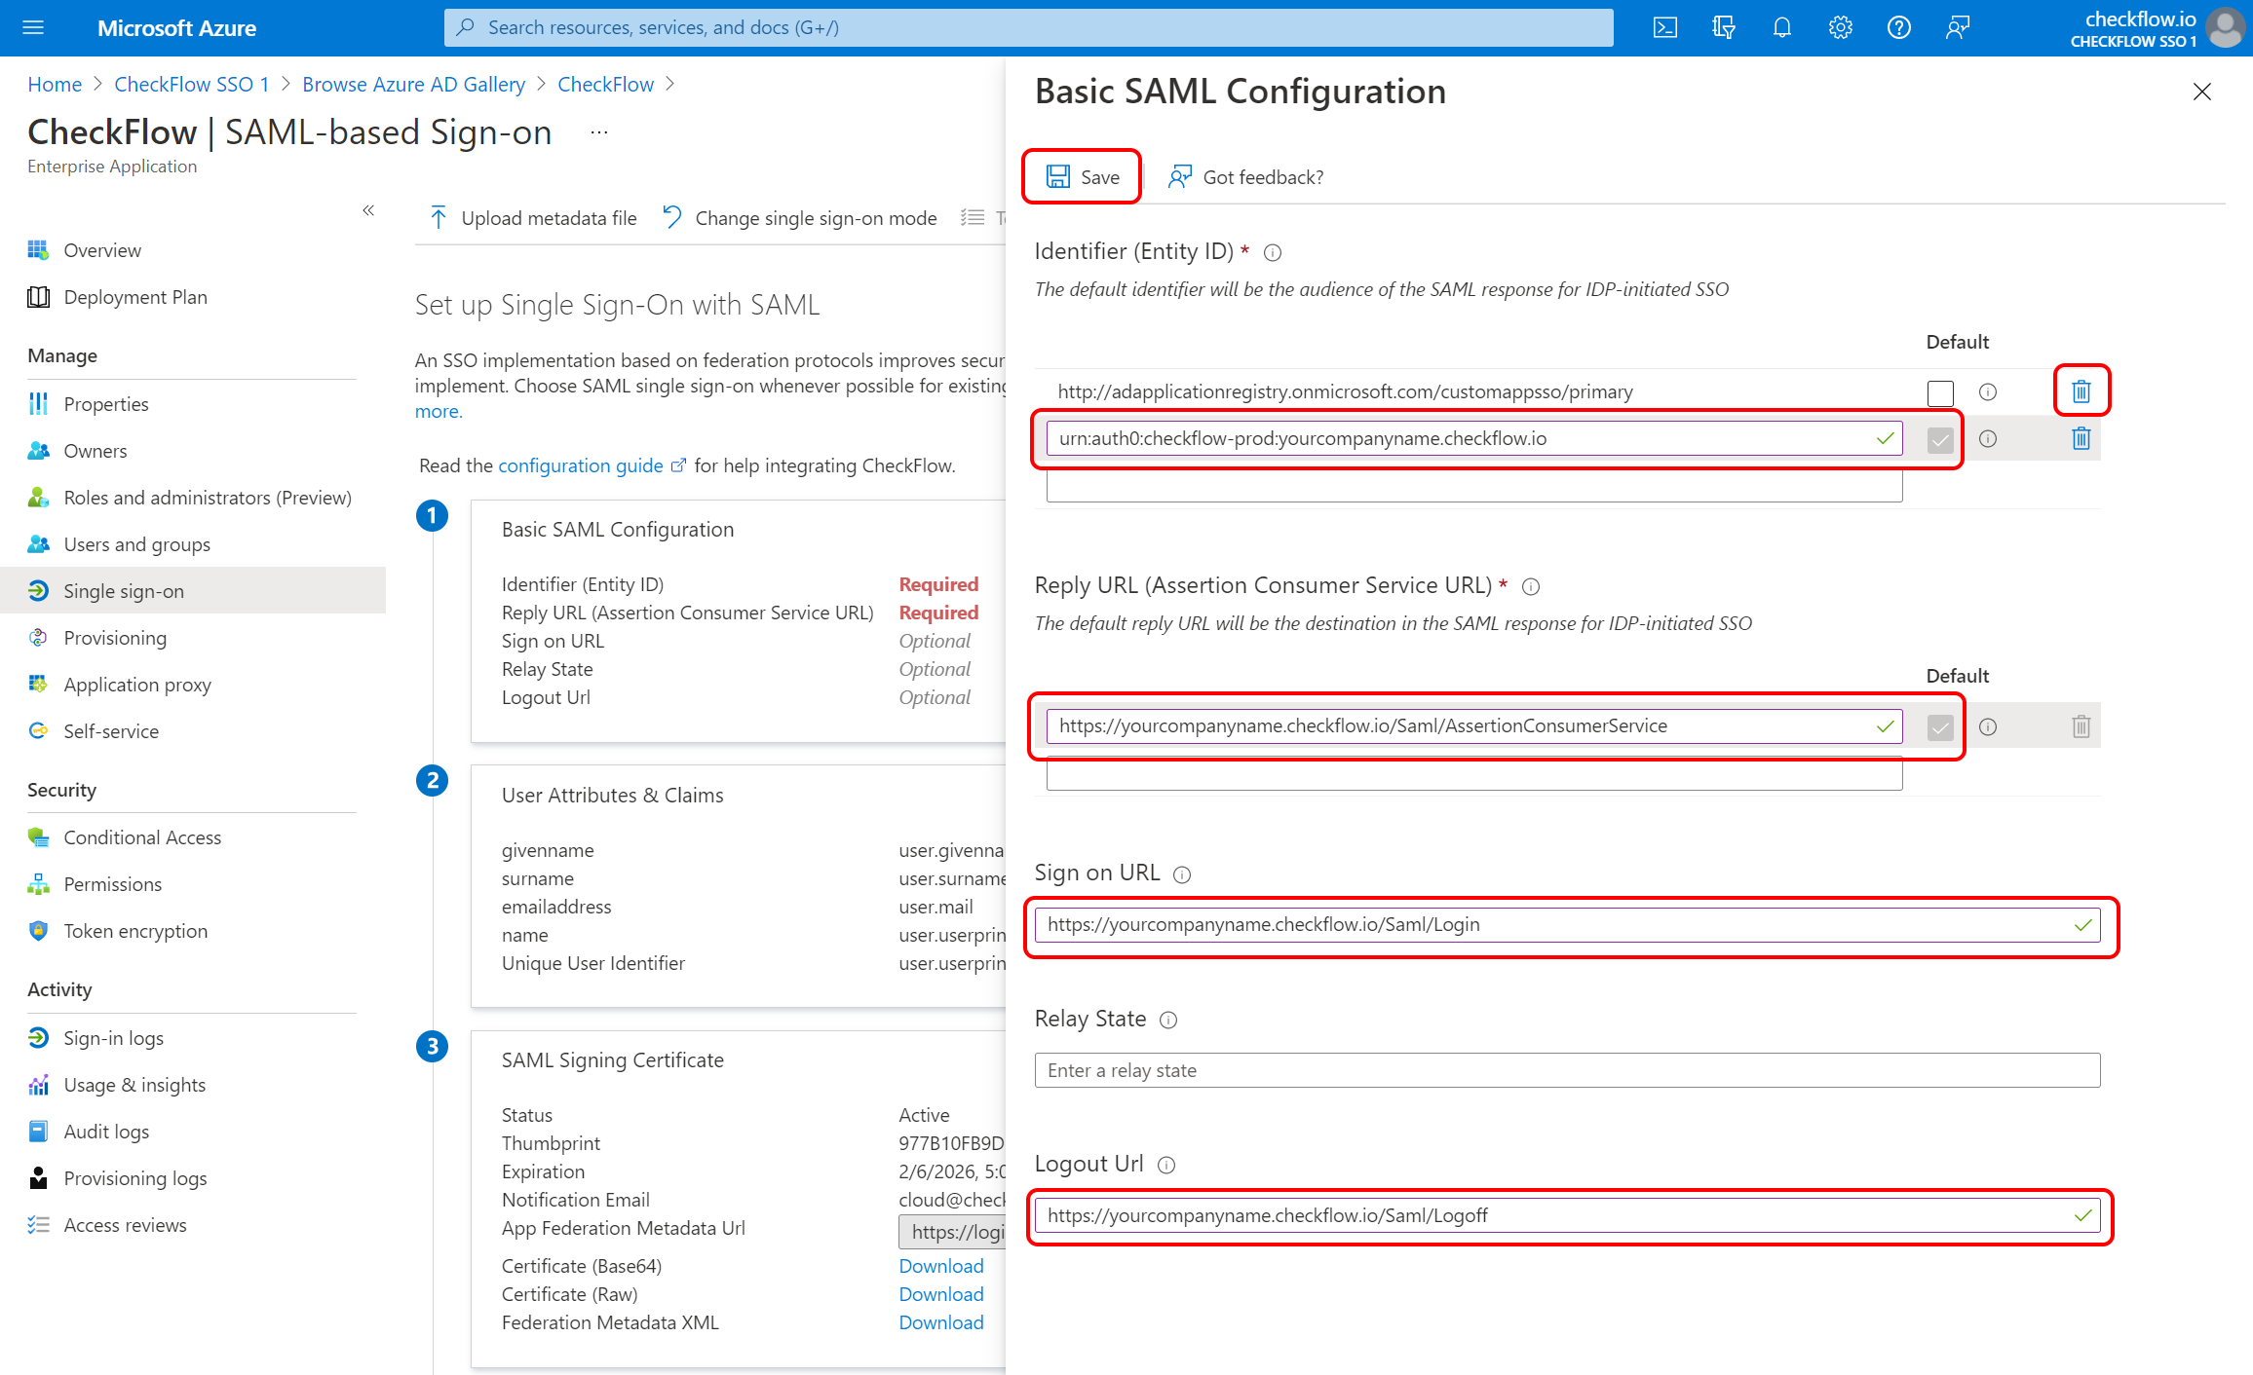Click the Logout Url input field

pyautogui.click(x=1567, y=1215)
